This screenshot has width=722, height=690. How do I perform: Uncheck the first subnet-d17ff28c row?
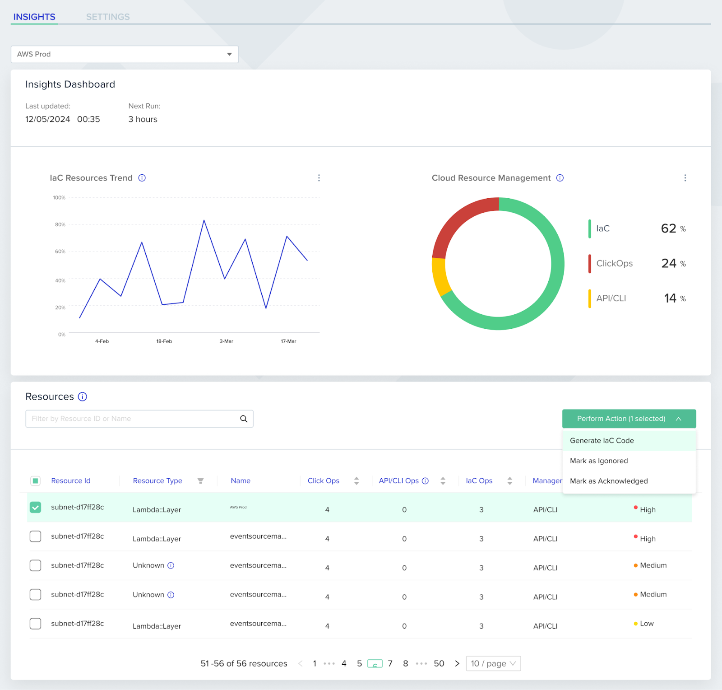pos(35,507)
